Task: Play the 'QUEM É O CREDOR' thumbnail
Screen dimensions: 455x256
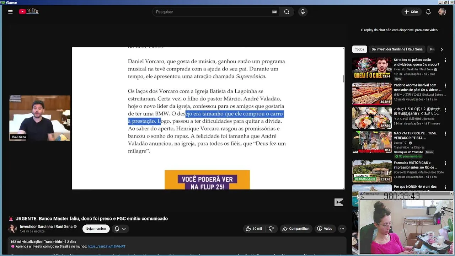Action: [x=372, y=68]
